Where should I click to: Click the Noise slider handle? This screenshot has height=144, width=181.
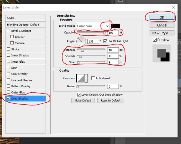coord(77,87)
